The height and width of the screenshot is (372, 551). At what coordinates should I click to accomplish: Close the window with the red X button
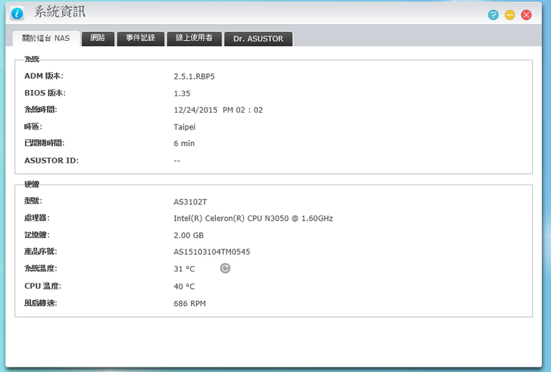click(x=527, y=14)
